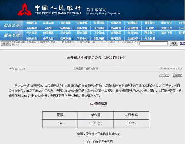Open the 报告下载 menu item
Viewport: 185px width, 144px height.
coord(166,33)
